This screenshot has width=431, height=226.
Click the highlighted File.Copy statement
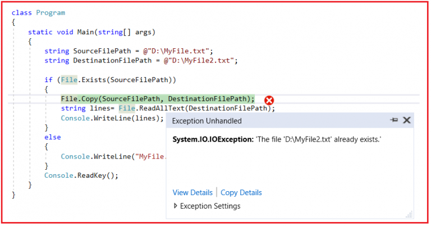(157, 99)
